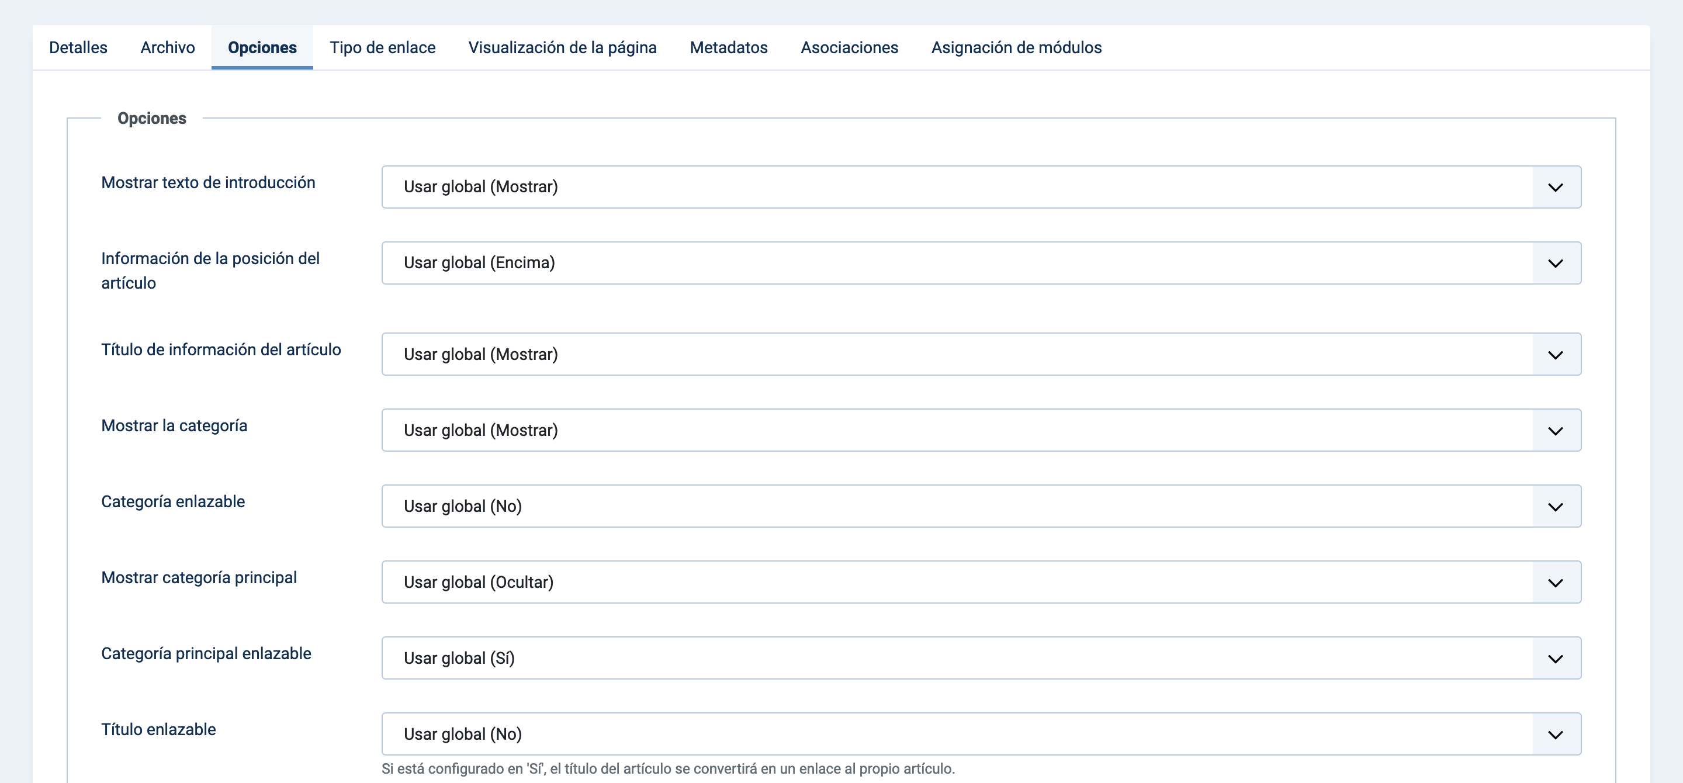This screenshot has height=783, width=1683.
Task: Click the Mostrar categoría principal label
Action: click(199, 577)
